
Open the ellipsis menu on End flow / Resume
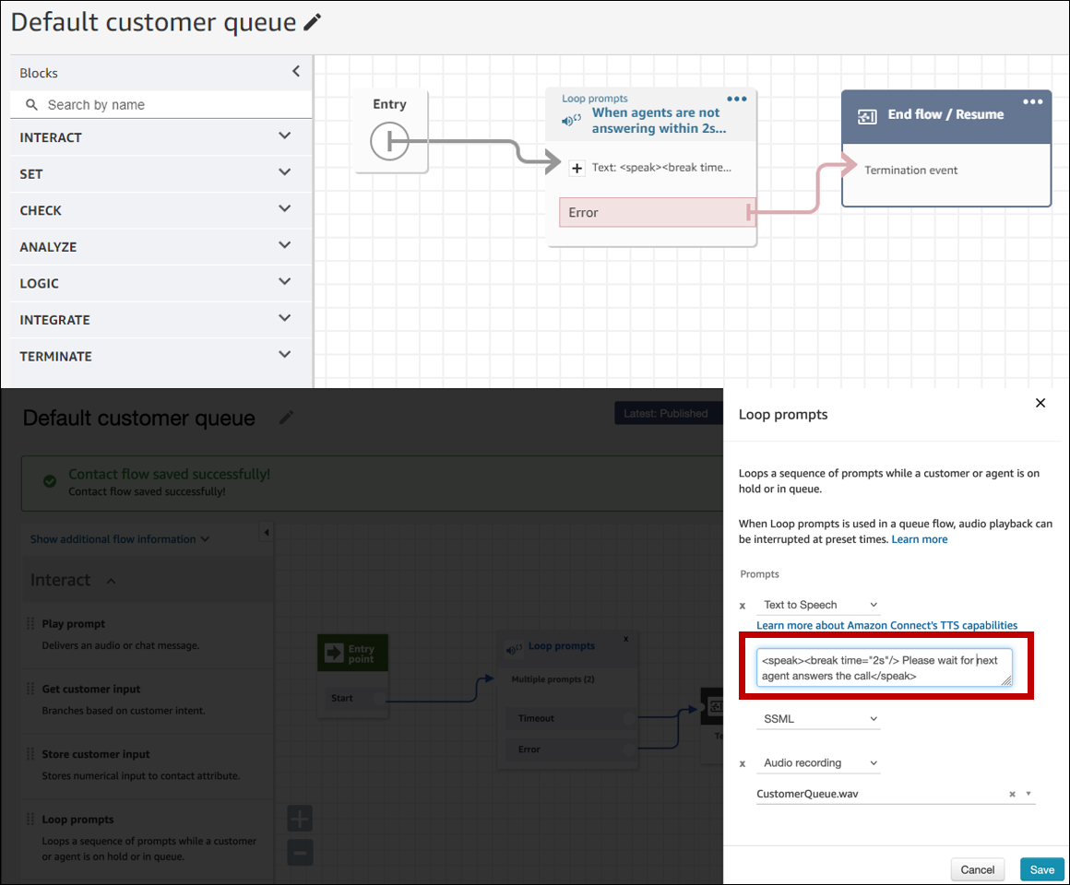pos(1033,101)
